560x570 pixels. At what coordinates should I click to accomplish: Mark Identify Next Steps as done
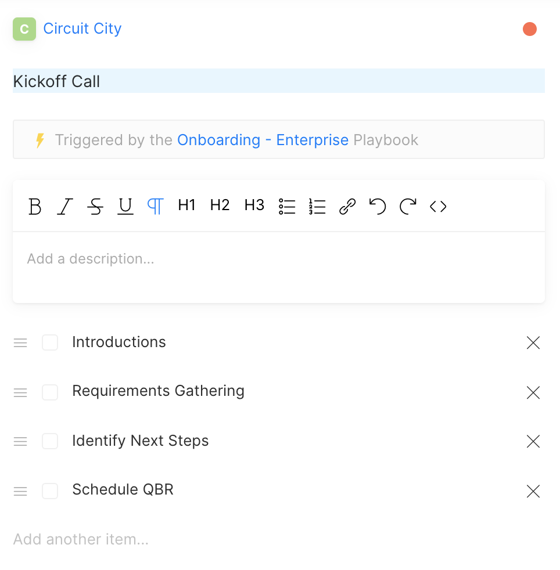click(50, 441)
